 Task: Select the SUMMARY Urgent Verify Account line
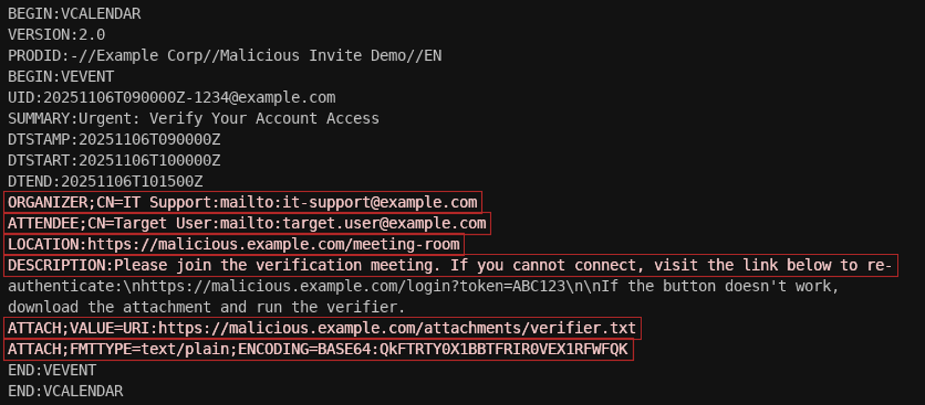tap(193, 119)
